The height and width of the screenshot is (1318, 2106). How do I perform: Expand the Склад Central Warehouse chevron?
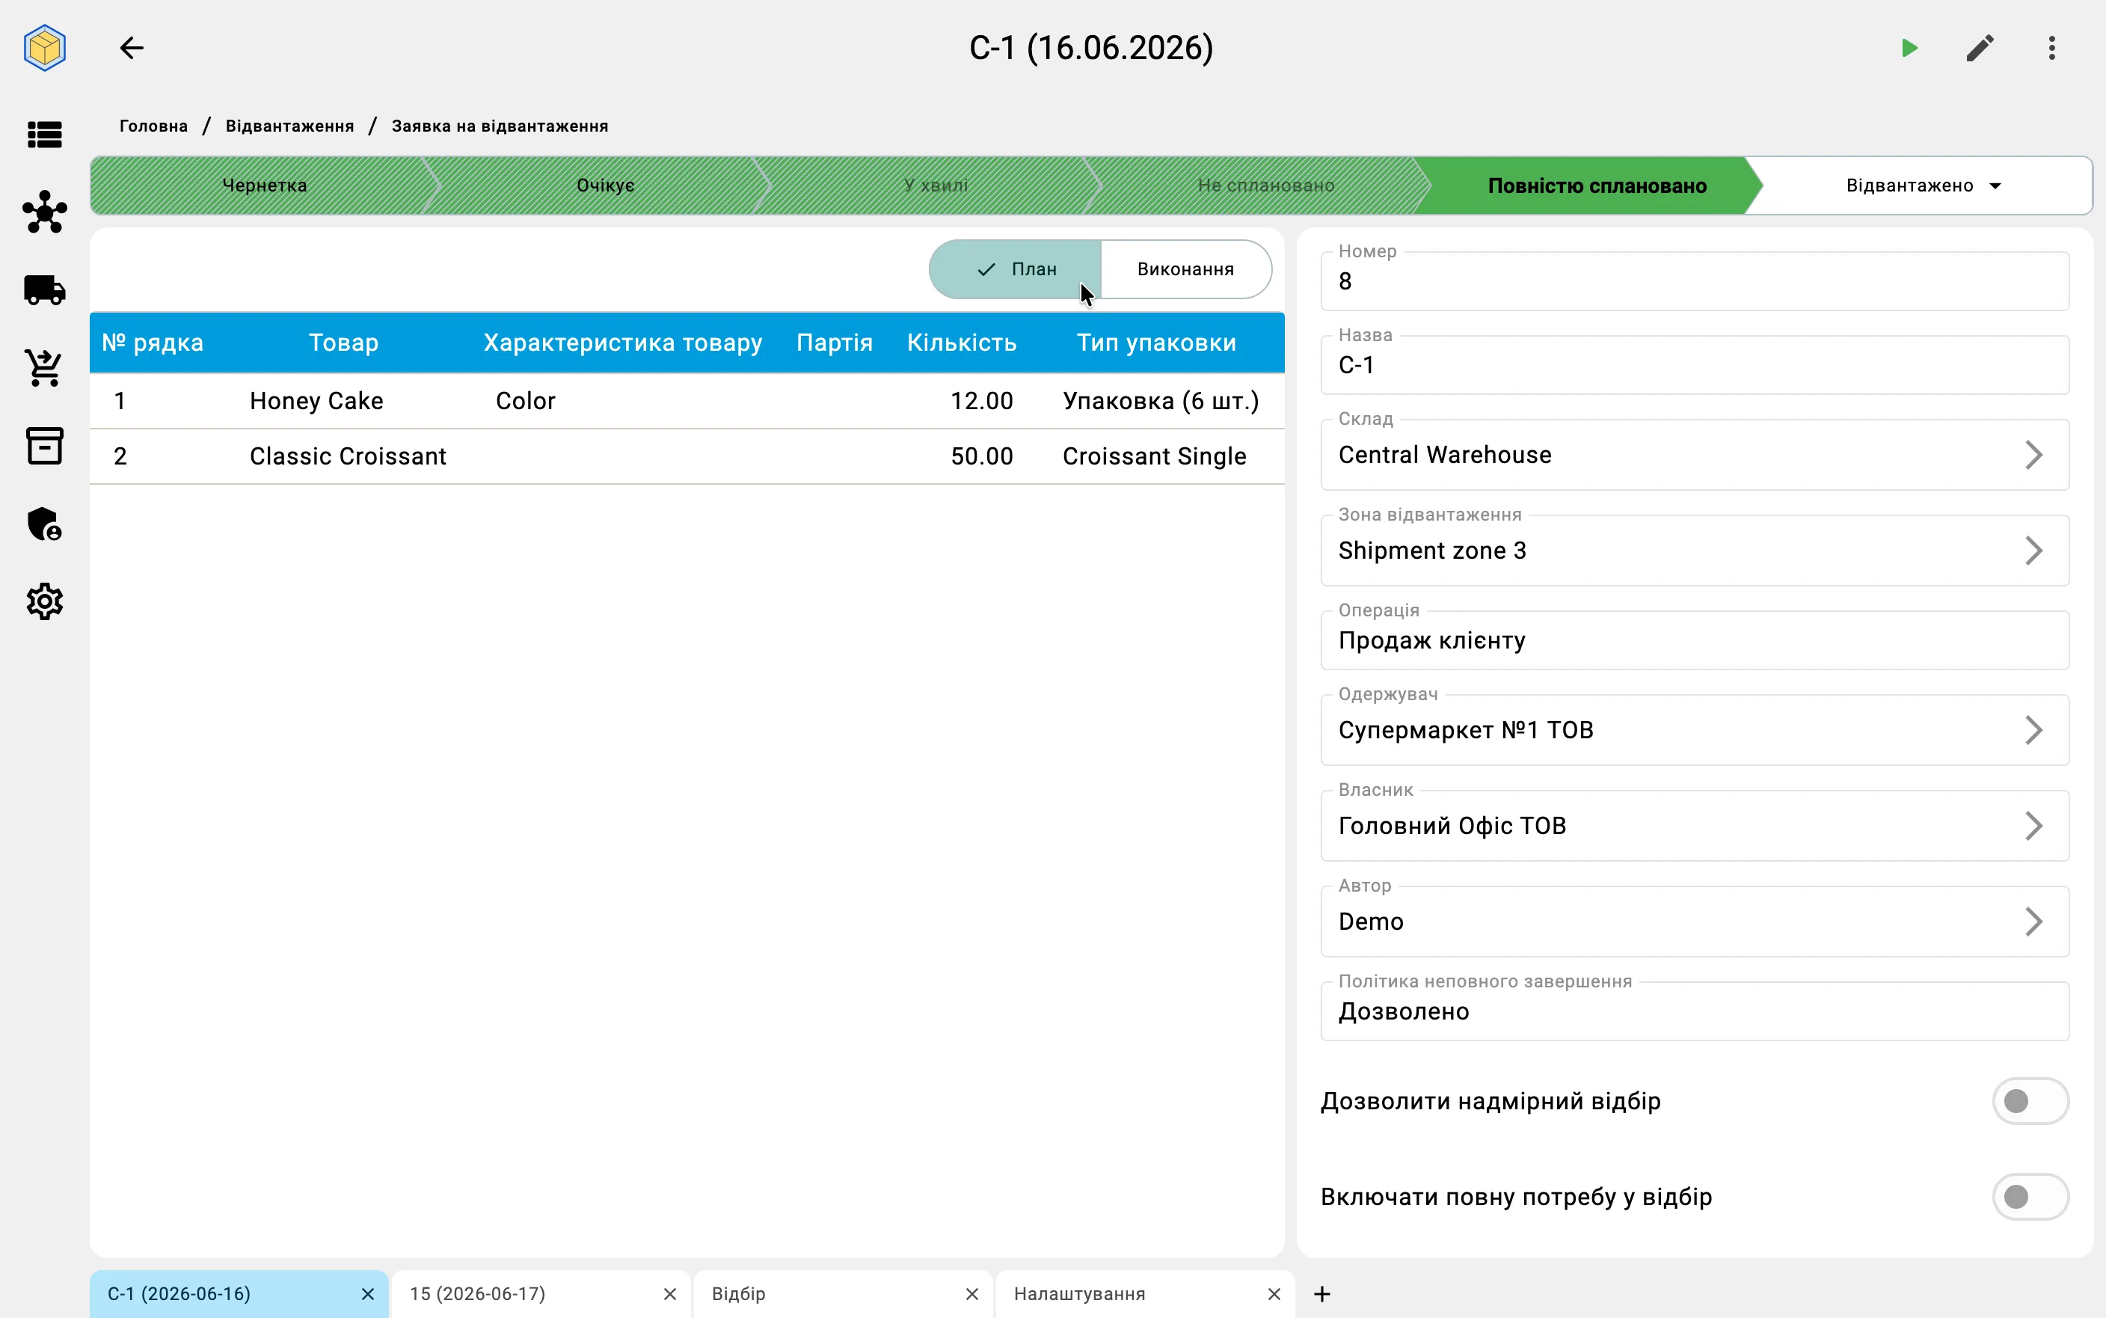(2033, 455)
